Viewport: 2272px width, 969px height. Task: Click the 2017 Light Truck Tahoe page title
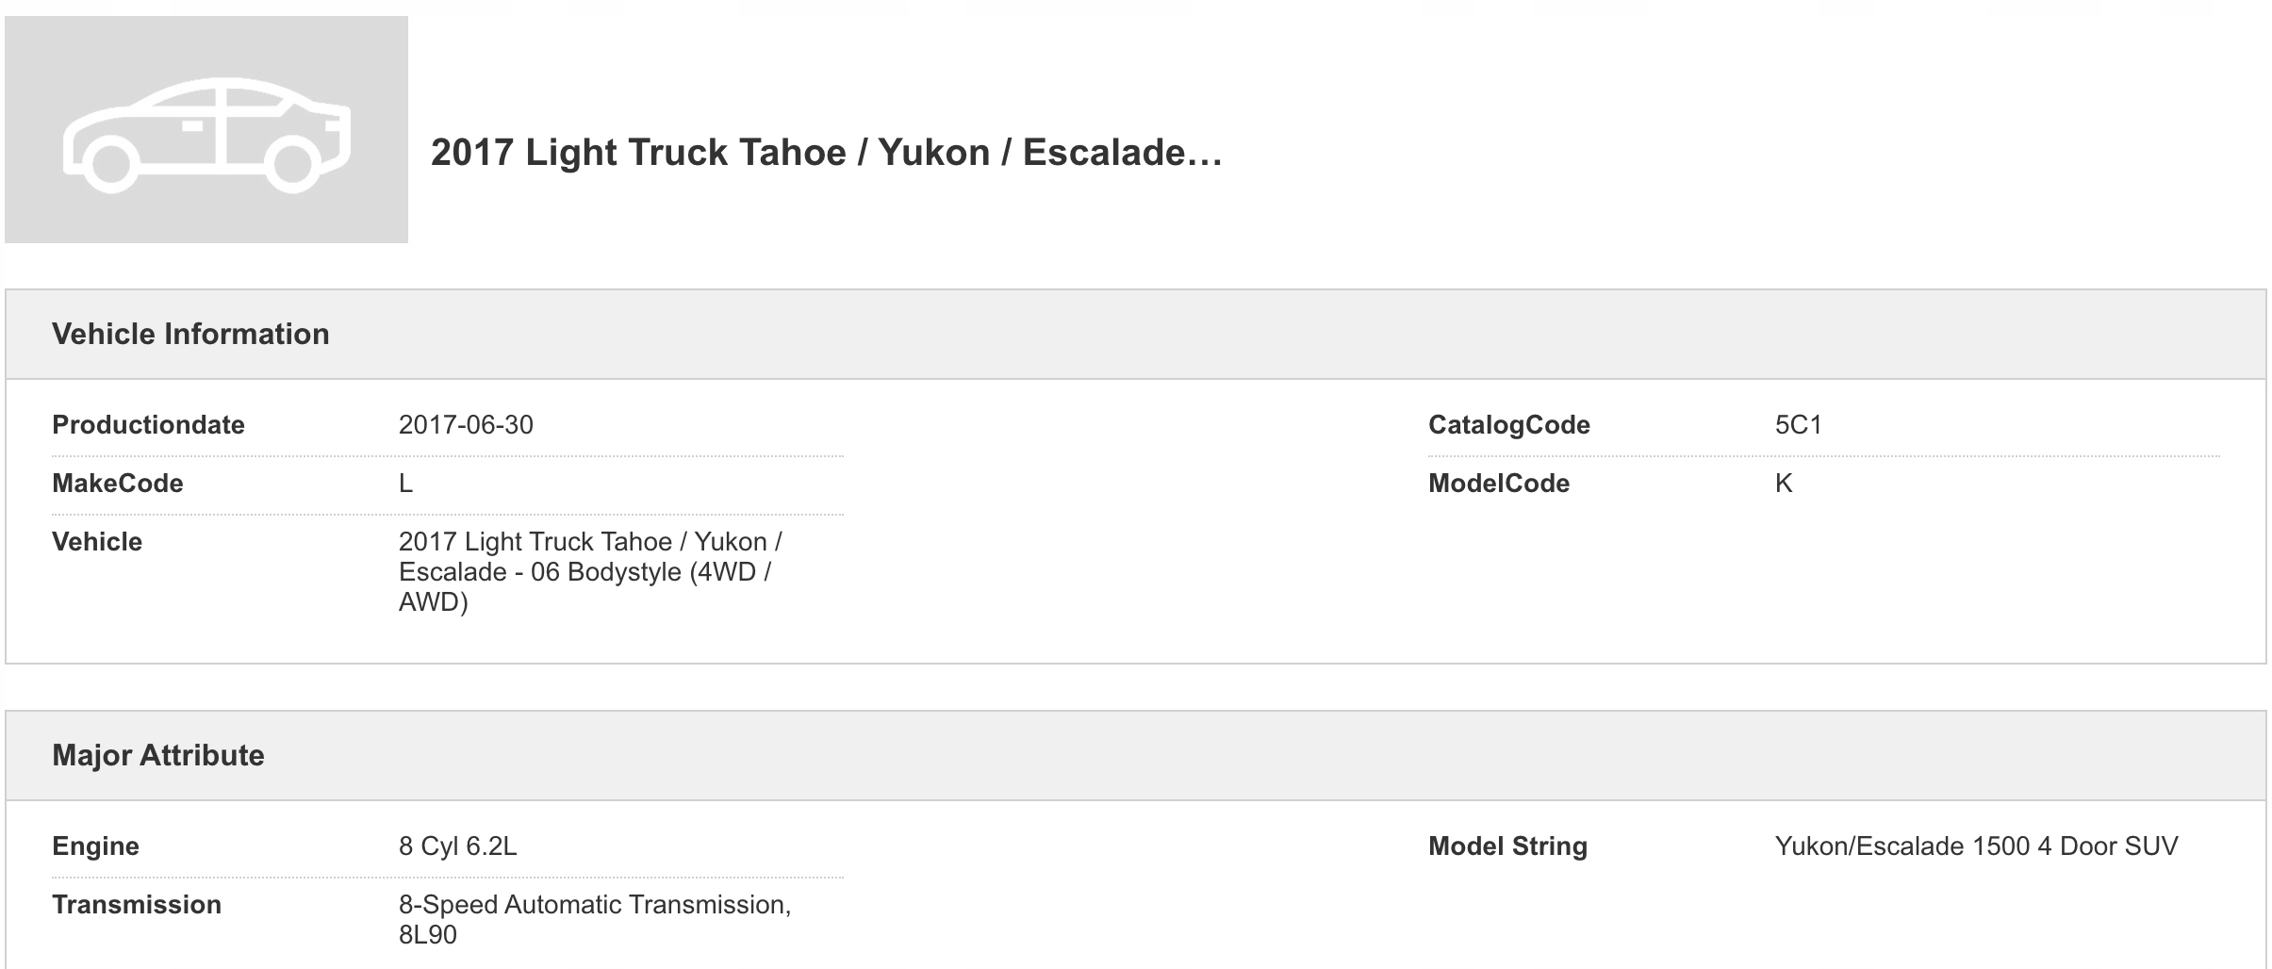[826, 153]
